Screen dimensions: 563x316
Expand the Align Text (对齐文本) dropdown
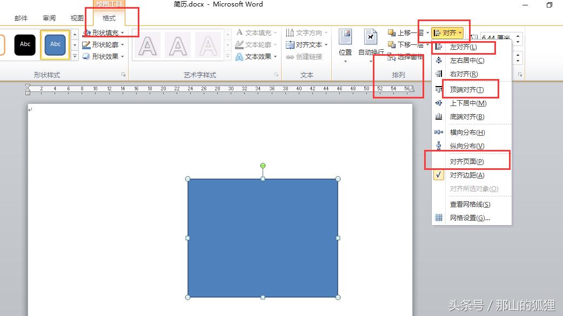(306, 44)
